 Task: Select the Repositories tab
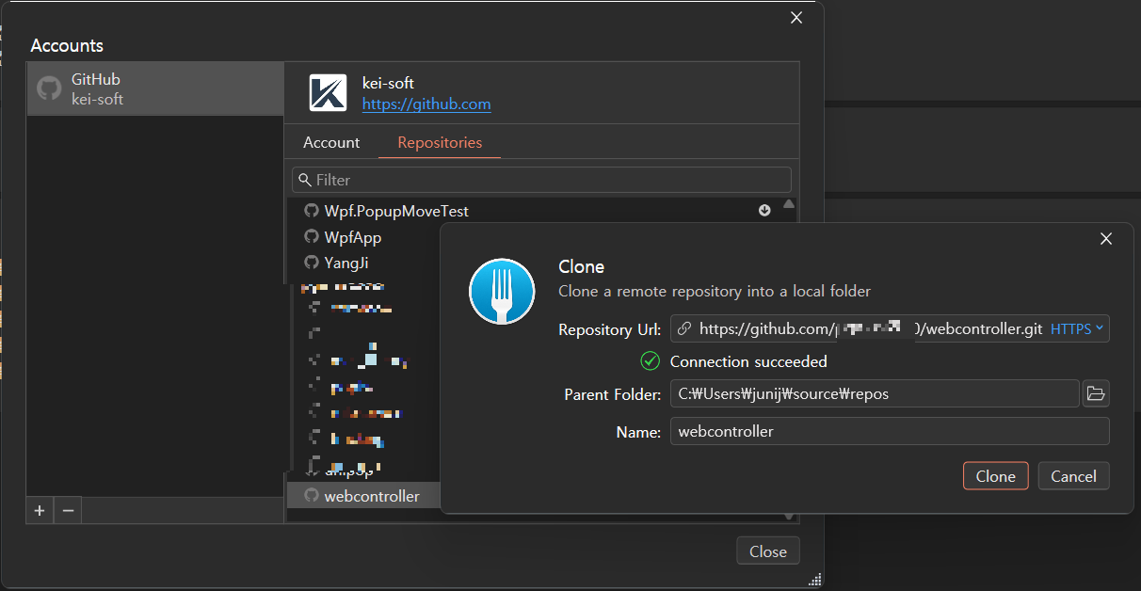click(440, 143)
